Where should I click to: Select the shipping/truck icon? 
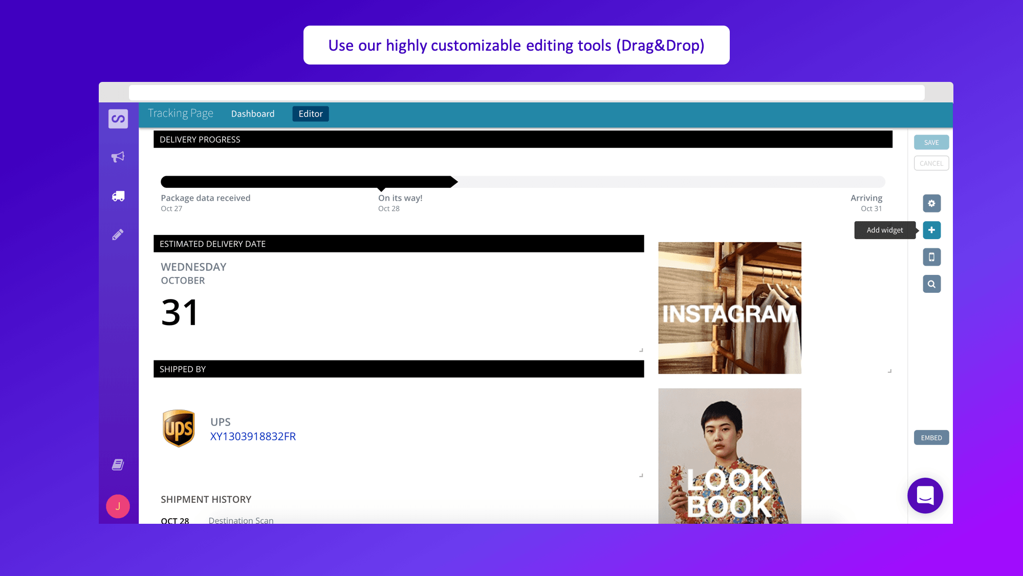pos(118,196)
